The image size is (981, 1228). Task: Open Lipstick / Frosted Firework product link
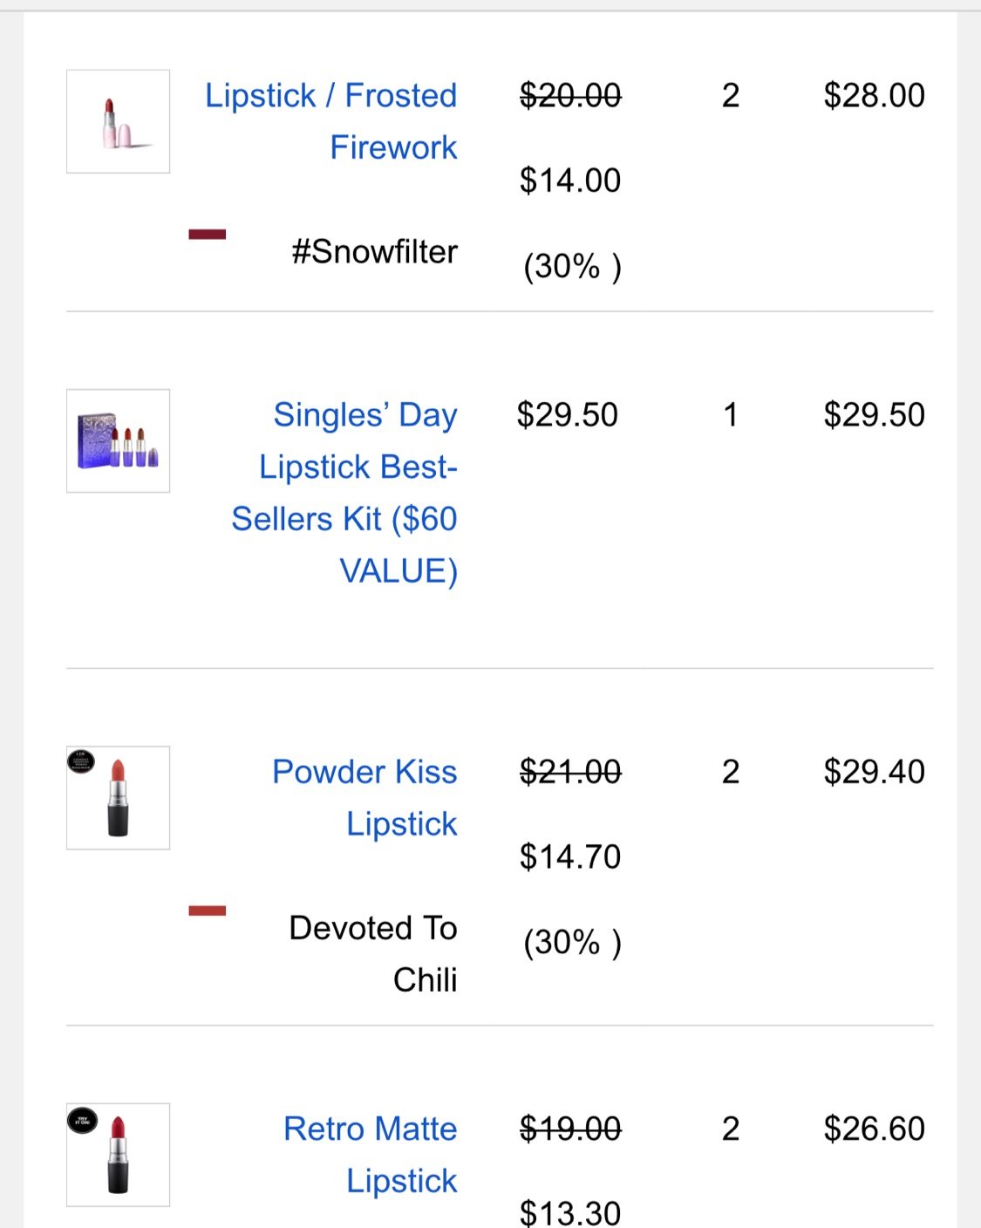point(331,121)
